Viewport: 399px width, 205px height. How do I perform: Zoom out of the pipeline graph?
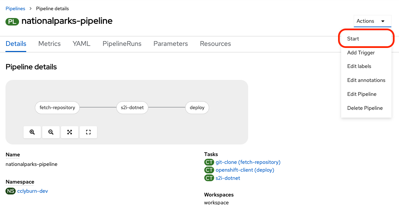tap(51, 132)
